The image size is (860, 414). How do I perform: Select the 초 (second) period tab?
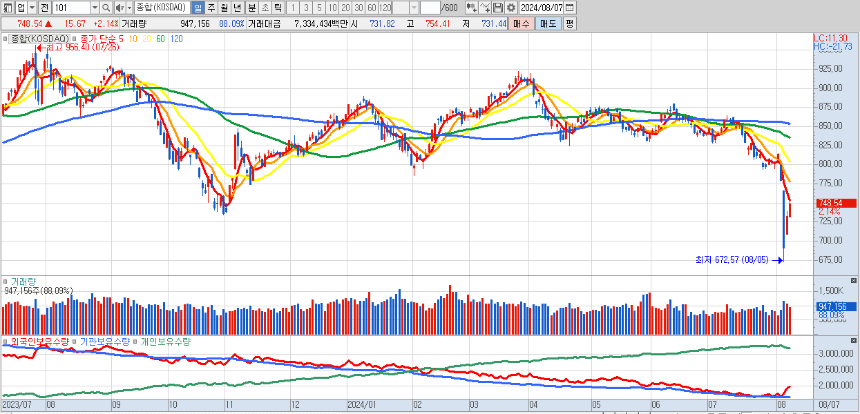[x=265, y=8]
